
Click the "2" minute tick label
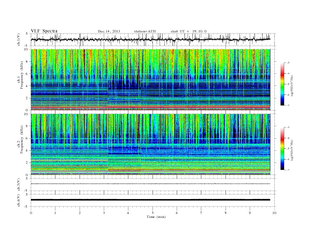coord(80,213)
